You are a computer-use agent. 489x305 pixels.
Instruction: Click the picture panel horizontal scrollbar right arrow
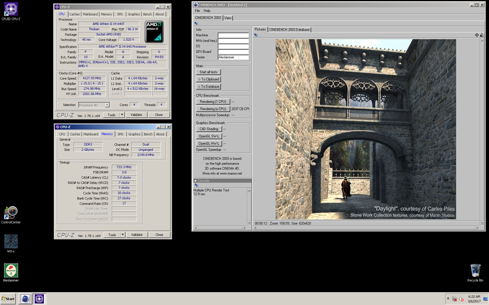[477, 228]
